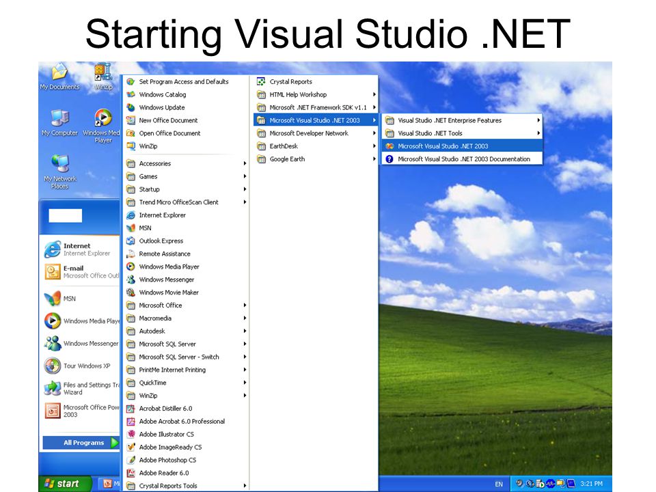Click the Microsoft Visual Studio .NET 2003 launch icon
The height and width of the screenshot is (492, 656).
pos(389,146)
